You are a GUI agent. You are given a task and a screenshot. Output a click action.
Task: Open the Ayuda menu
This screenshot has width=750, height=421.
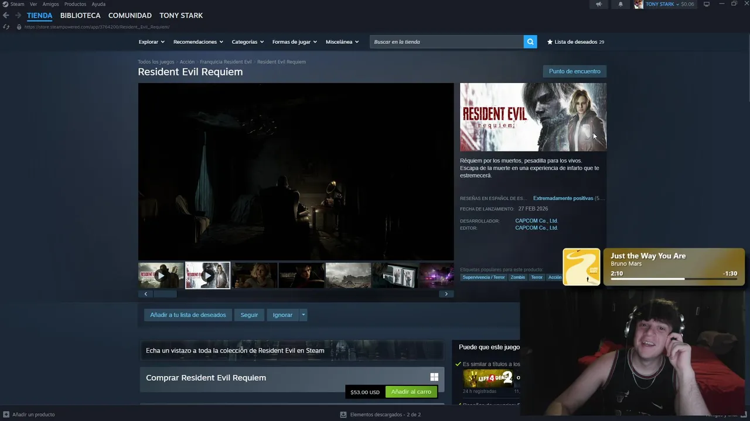[x=98, y=4]
